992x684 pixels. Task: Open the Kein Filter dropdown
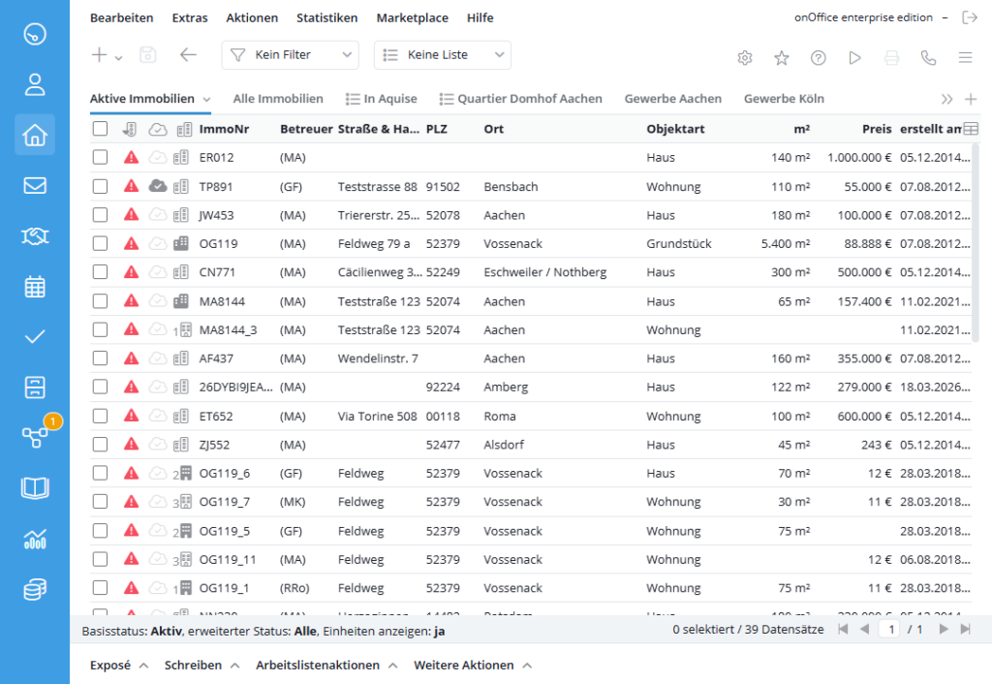(x=290, y=55)
